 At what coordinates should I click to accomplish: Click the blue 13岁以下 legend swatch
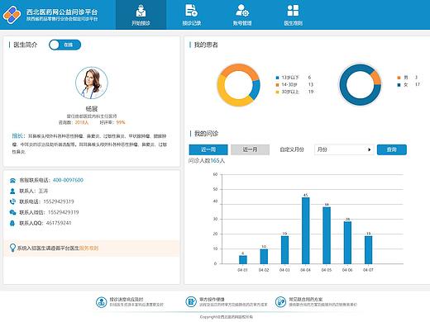277,78
